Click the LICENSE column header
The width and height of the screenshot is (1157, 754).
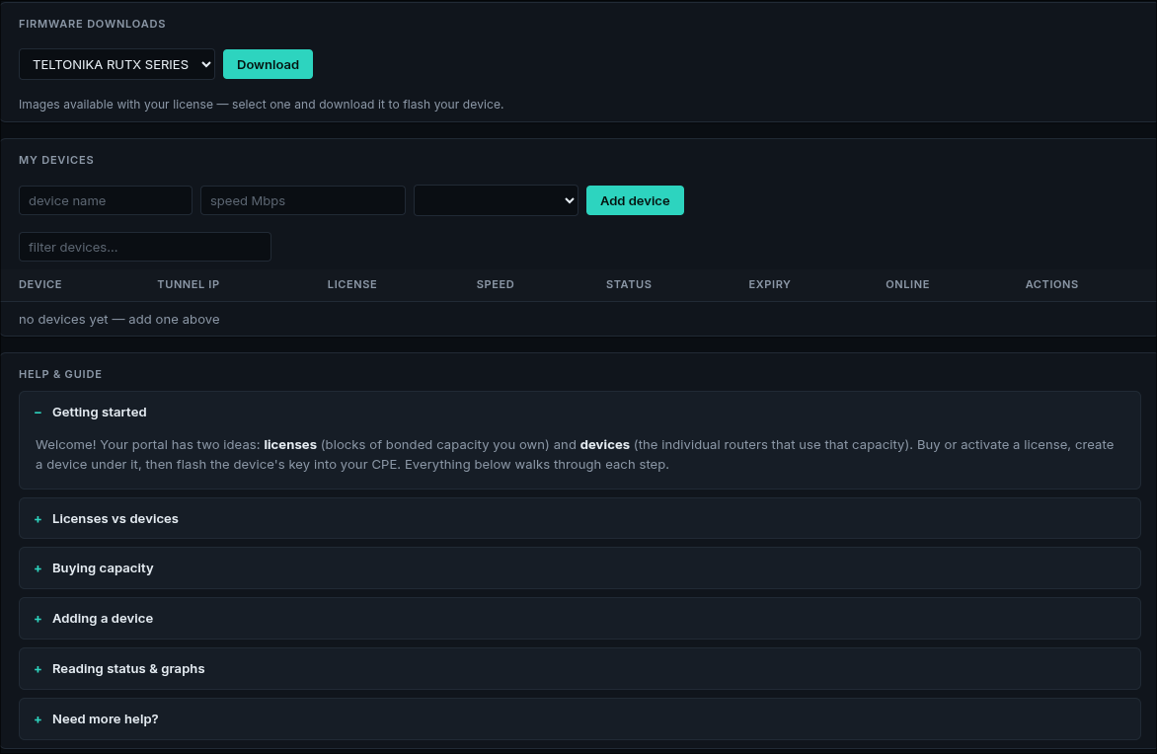tap(352, 284)
